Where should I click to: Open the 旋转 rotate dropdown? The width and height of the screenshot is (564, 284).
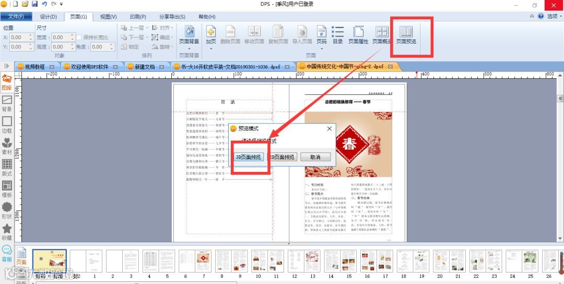point(162,47)
